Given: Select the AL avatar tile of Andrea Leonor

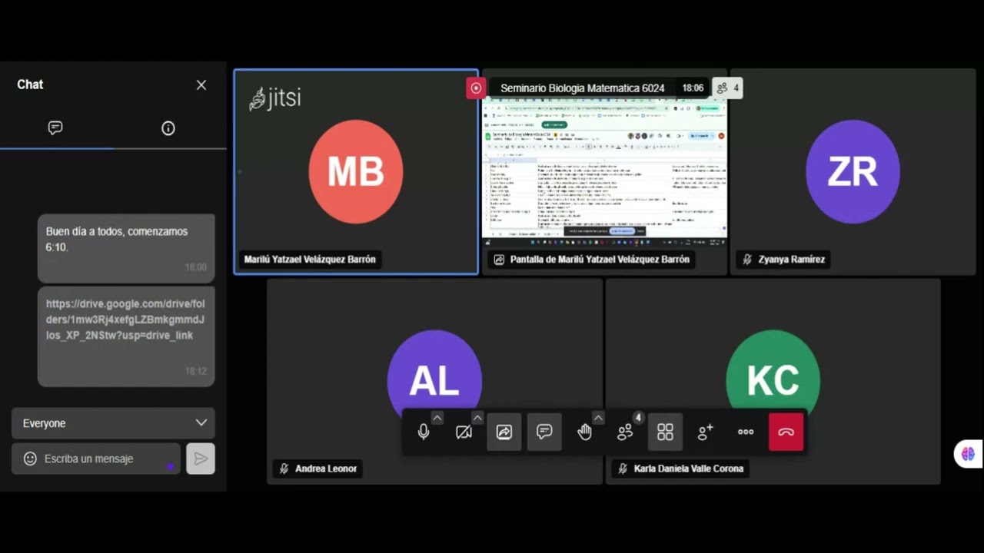Looking at the screenshot, I should 434,381.
